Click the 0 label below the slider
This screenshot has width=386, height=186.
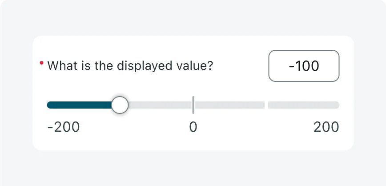click(x=193, y=127)
